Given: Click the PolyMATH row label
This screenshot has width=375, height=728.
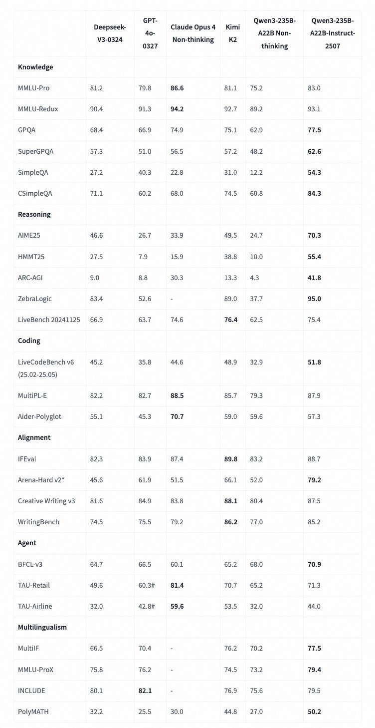Looking at the screenshot, I should coord(33,711).
